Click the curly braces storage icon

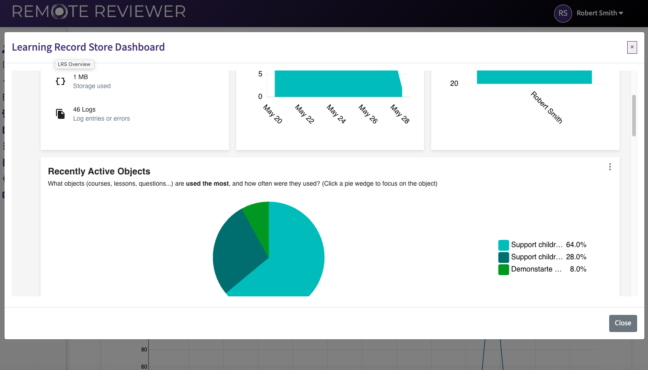click(61, 81)
